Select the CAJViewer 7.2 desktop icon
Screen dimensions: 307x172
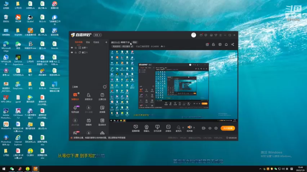point(18,114)
